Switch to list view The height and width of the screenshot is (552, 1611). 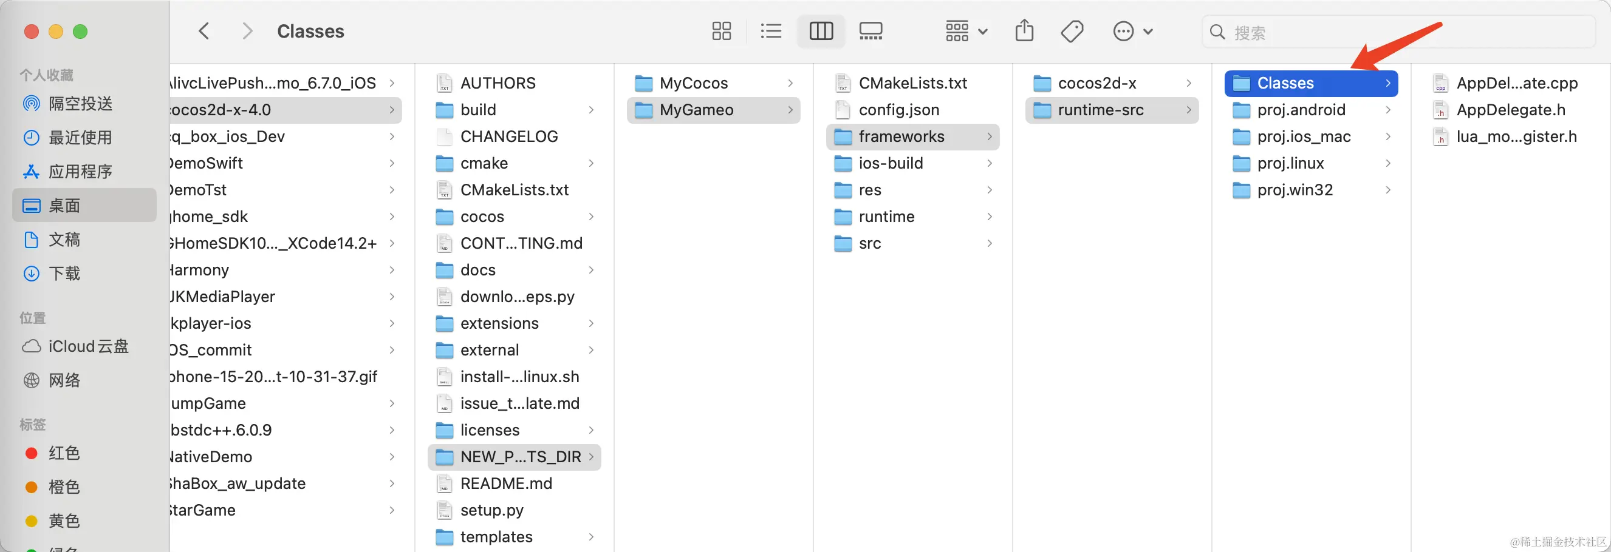[x=771, y=31]
